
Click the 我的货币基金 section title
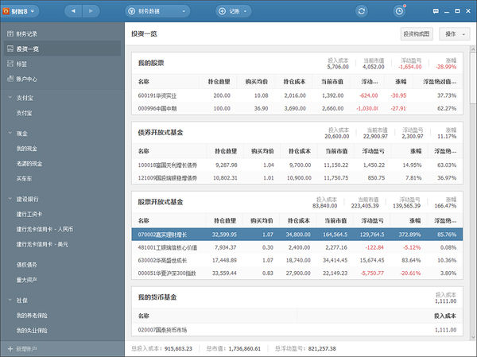coord(157,297)
